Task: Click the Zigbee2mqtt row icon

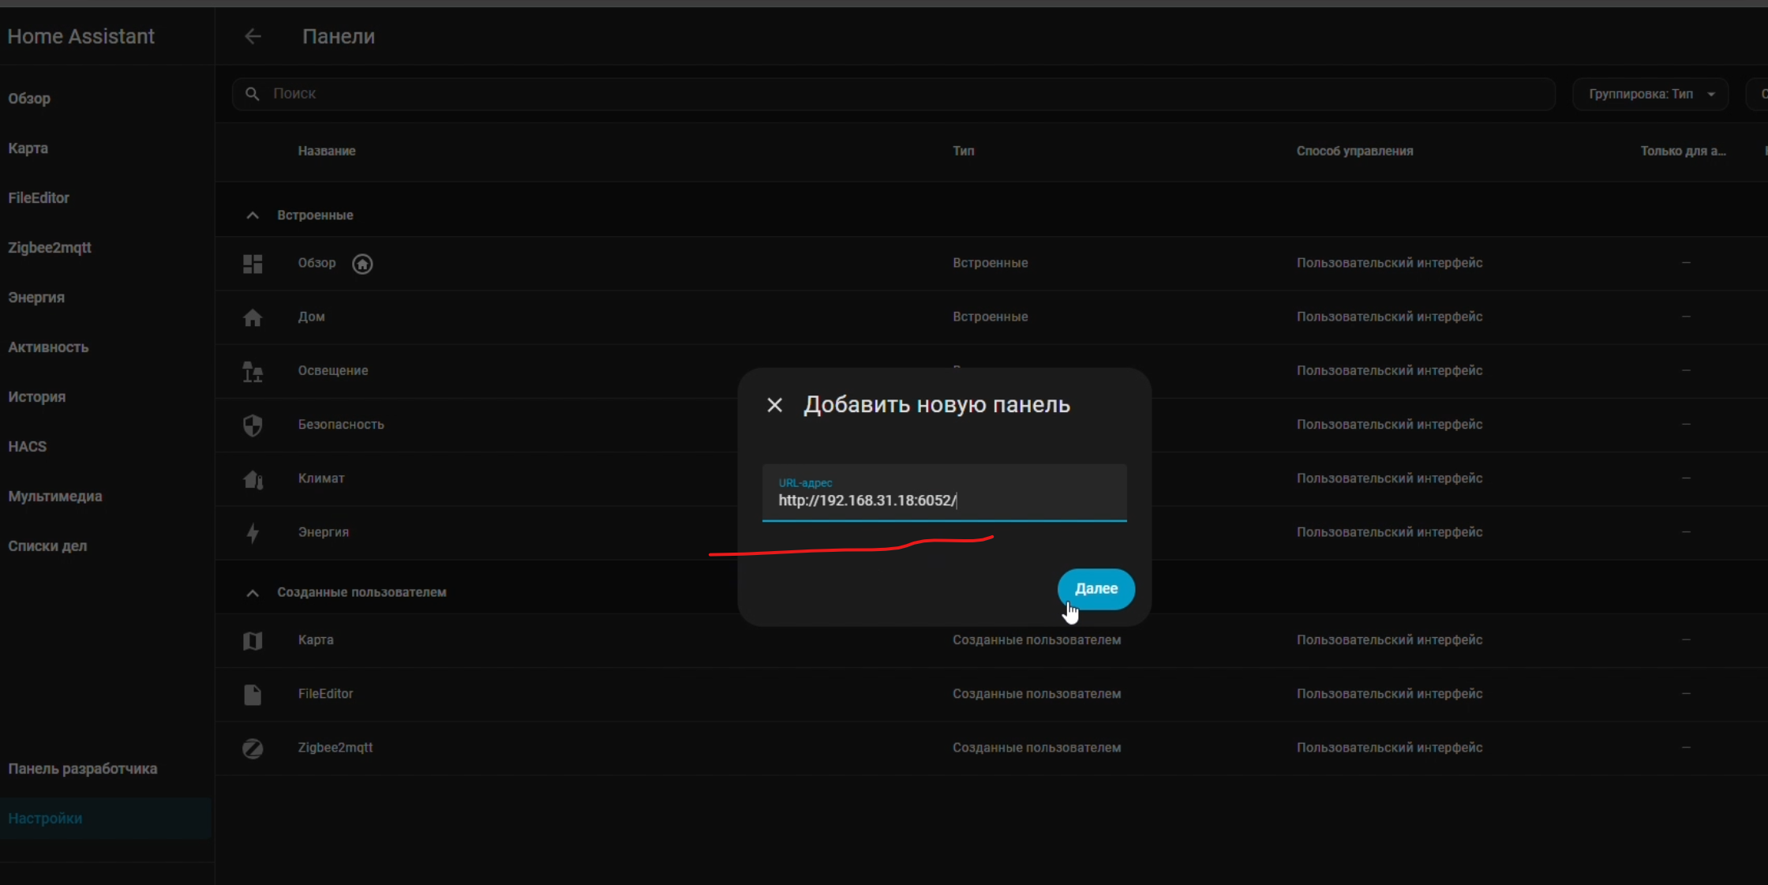Action: tap(253, 748)
